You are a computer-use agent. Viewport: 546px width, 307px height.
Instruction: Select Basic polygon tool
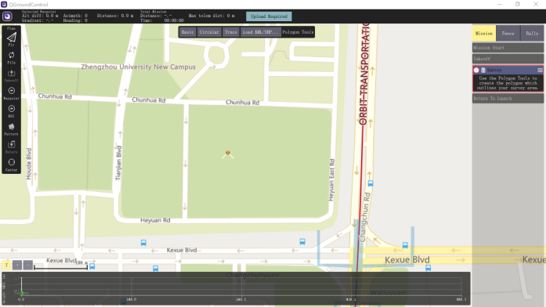click(188, 32)
